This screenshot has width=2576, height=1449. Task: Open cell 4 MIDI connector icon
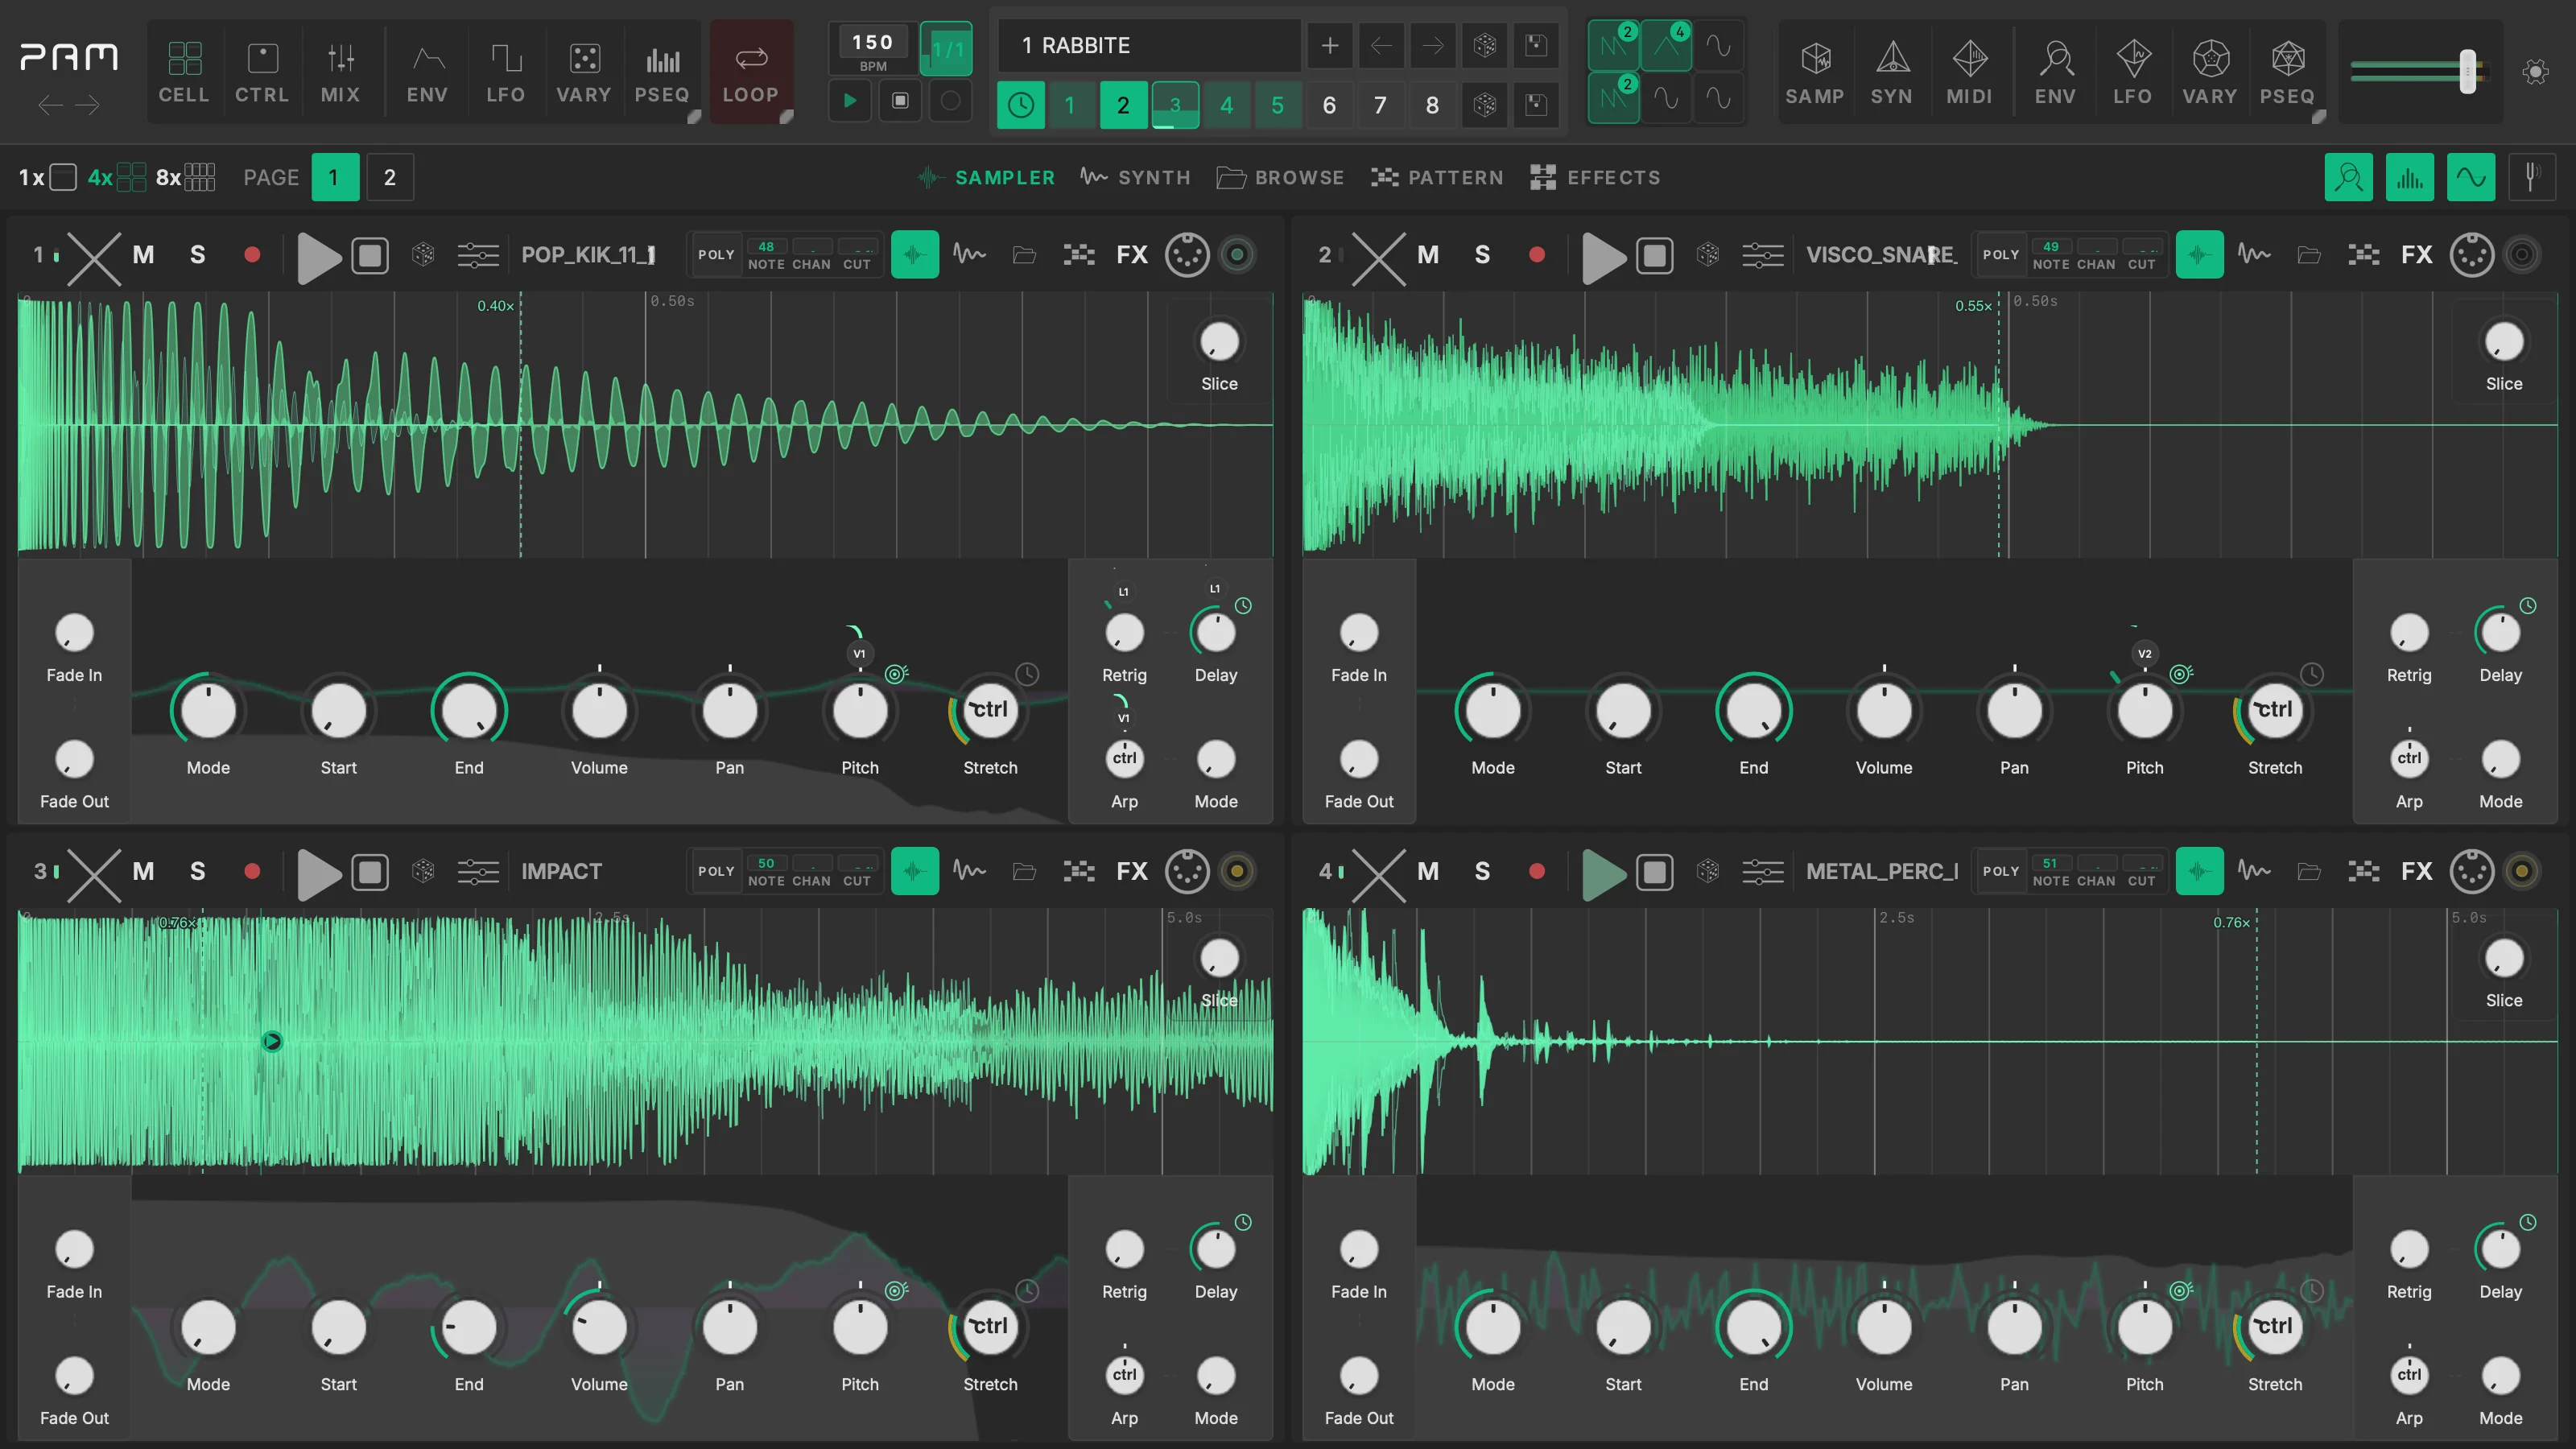(x=2472, y=872)
